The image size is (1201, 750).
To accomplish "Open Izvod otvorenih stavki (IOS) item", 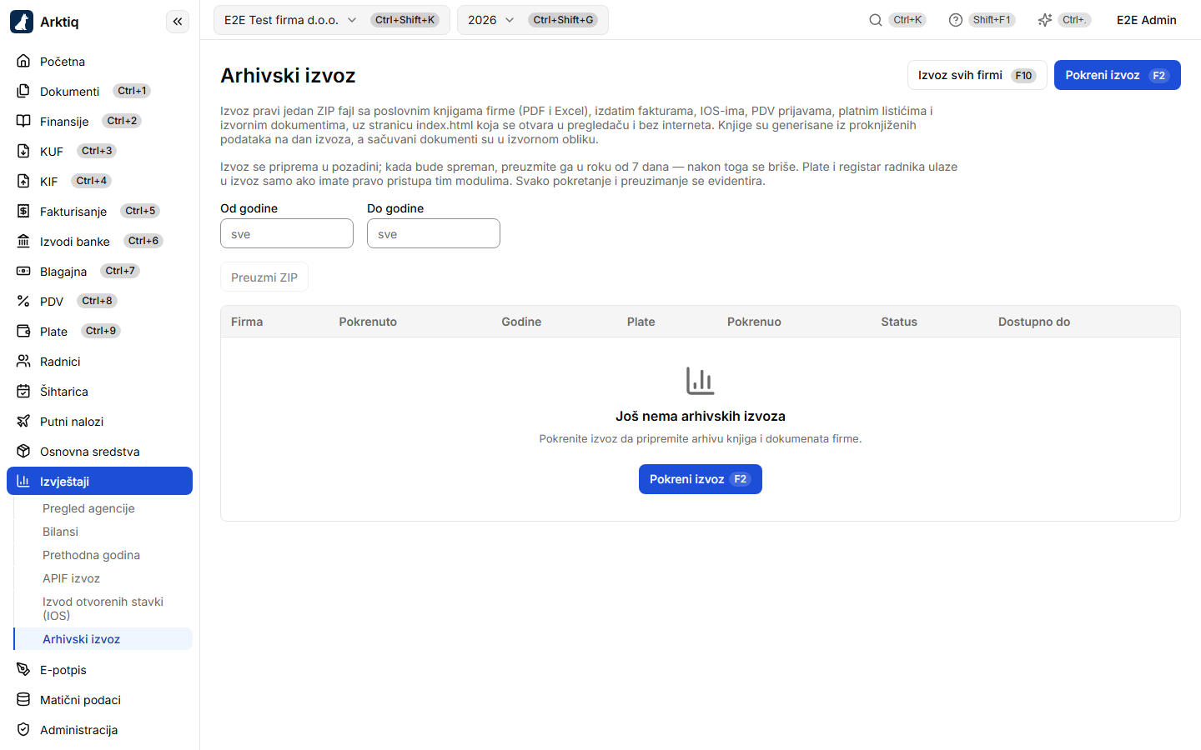I will (103, 608).
